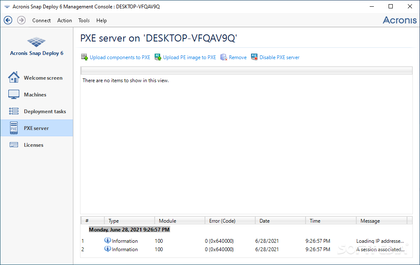This screenshot has width=420, height=265.
Task: Click the Disable PXE server icon
Action: pos(254,57)
